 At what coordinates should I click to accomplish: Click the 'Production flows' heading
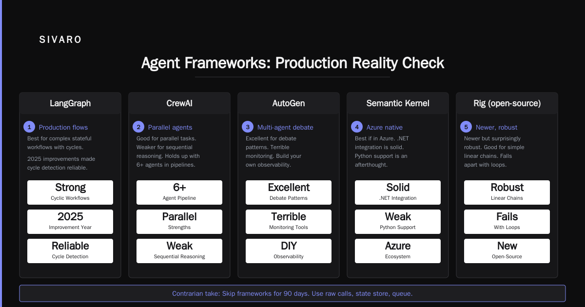pyautogui.click(x=63, y=127)
